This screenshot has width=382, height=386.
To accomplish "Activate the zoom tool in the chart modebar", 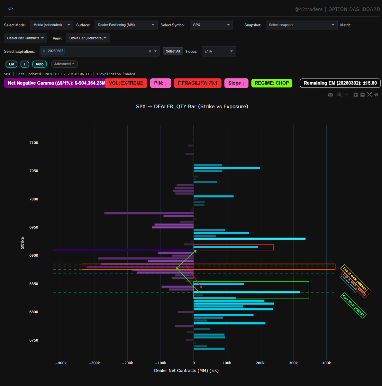I will pyautogui.click(x=339, y=95).
